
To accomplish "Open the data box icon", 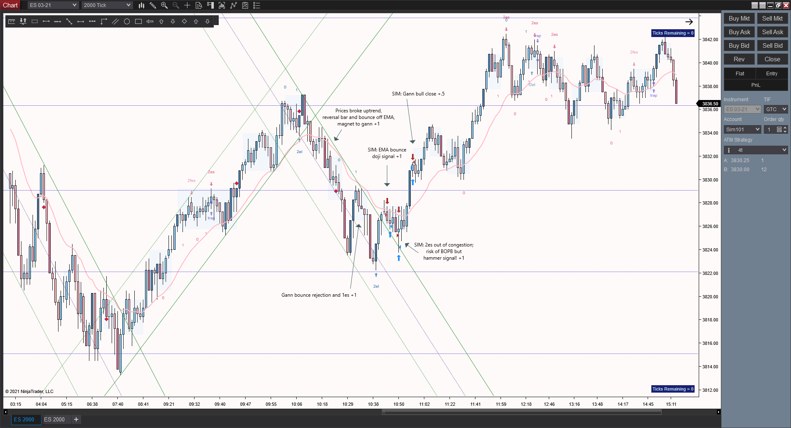I will [199, 5].
